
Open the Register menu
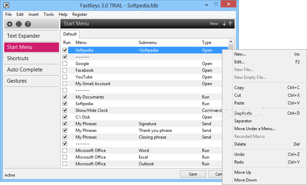click(x=80, y=14)
